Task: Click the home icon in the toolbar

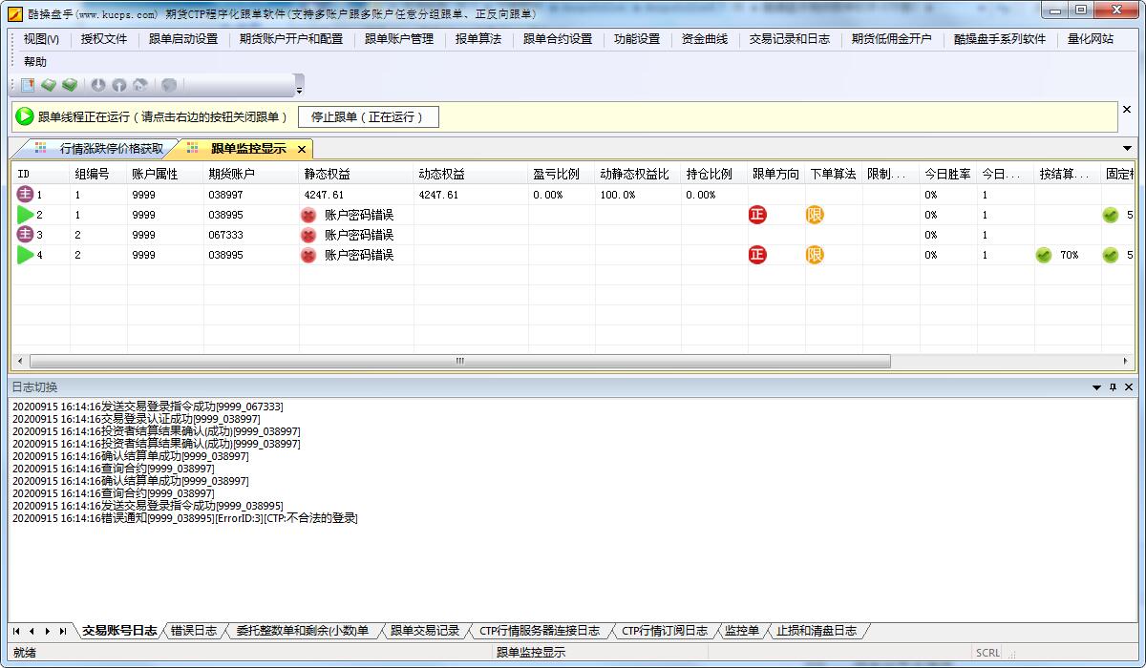Action: point(139,85)
